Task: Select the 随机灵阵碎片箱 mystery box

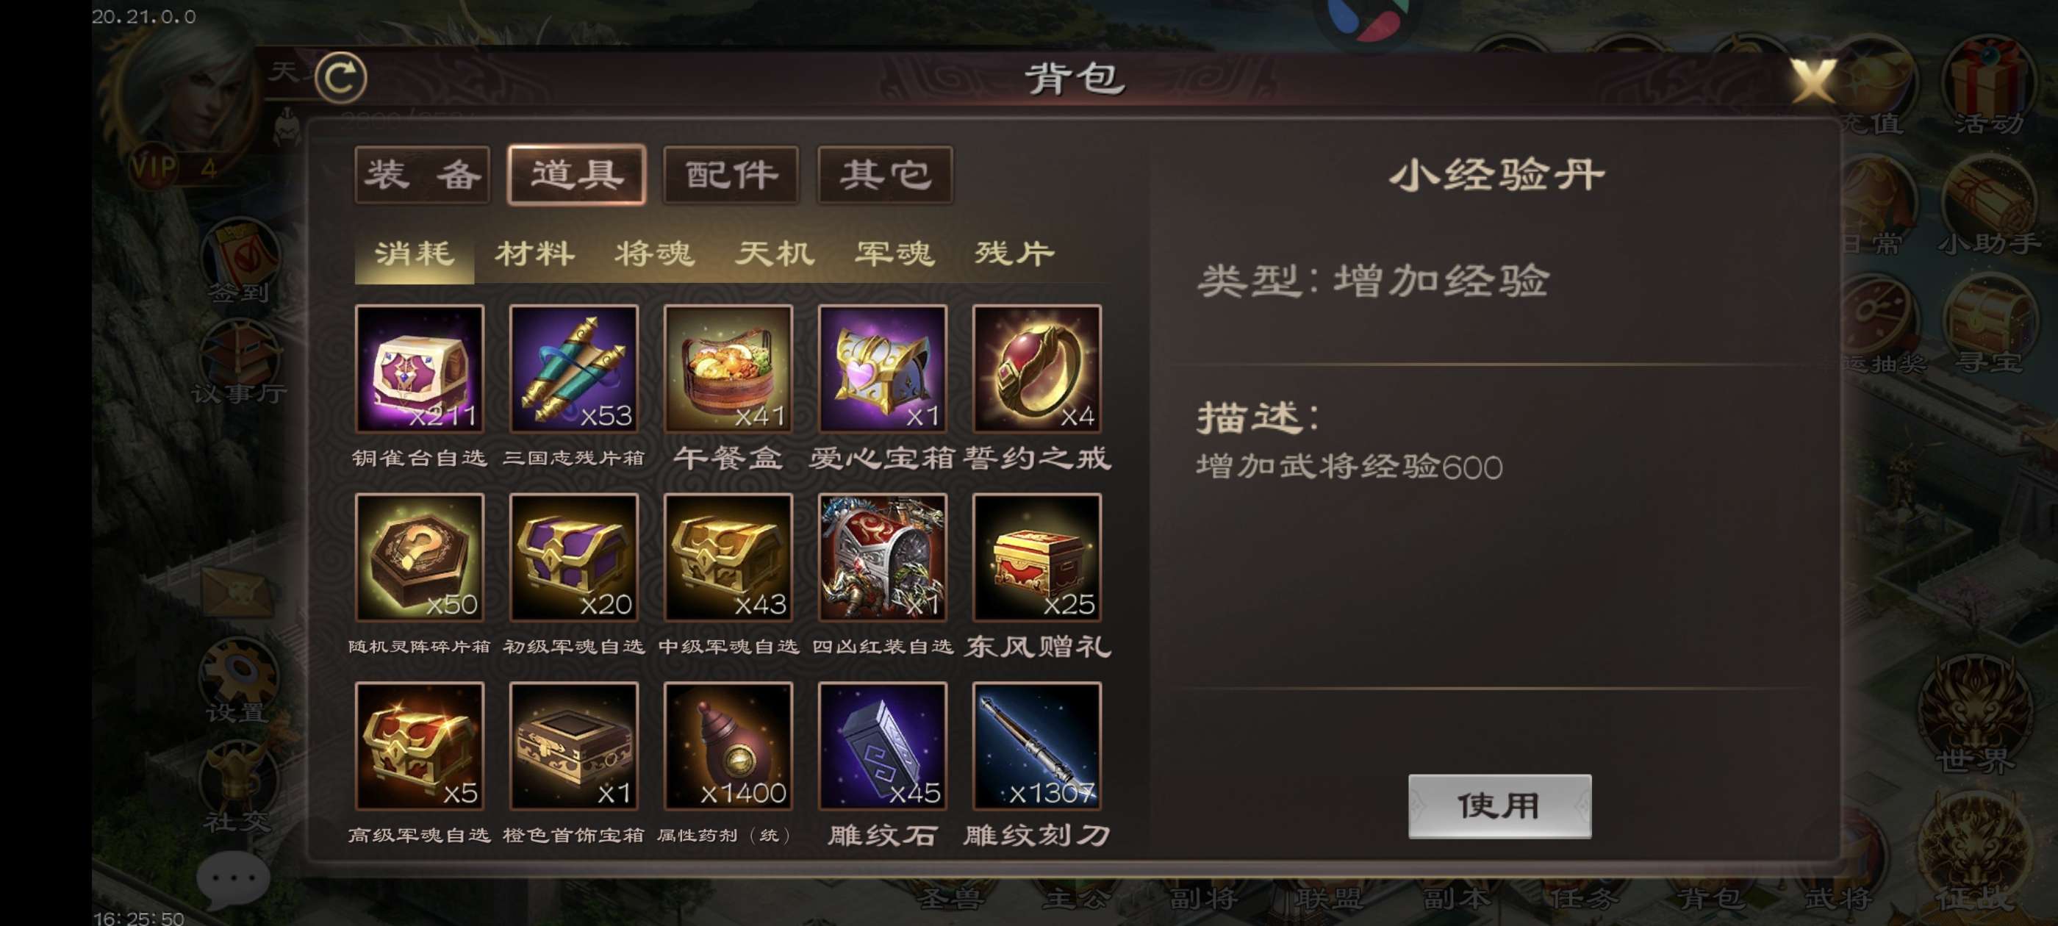Action: point(420,557)
